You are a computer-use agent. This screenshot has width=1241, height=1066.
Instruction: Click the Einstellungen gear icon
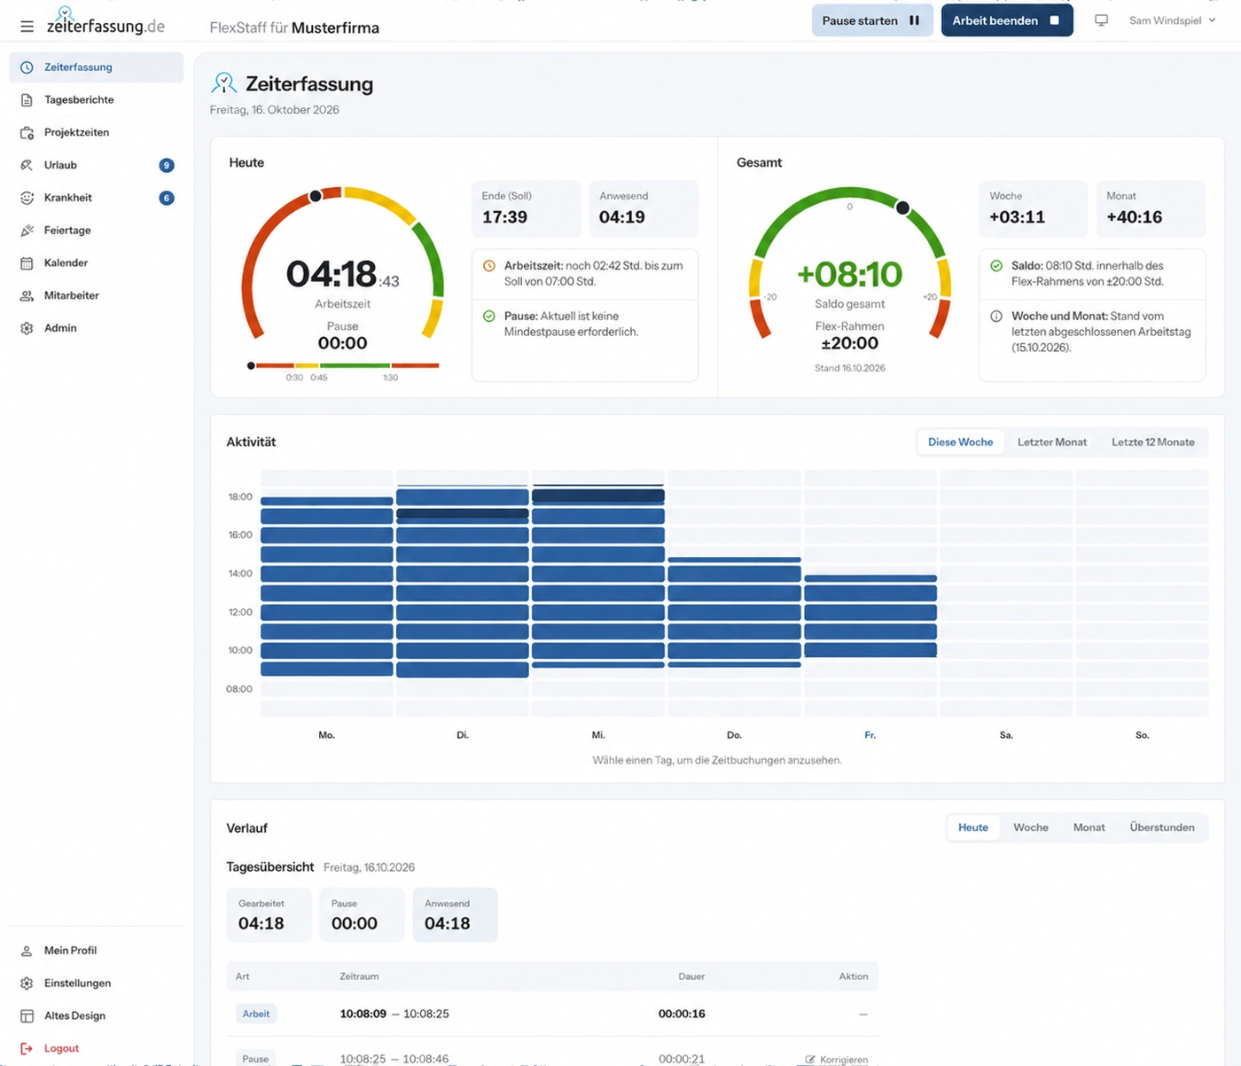tap(27, 984)
